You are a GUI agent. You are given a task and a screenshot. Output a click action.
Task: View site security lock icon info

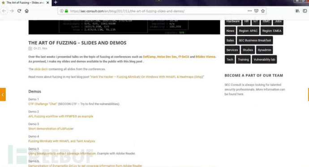click(66, 11)
